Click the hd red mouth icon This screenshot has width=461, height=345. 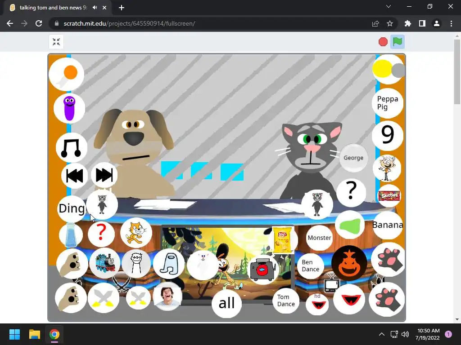317,304
